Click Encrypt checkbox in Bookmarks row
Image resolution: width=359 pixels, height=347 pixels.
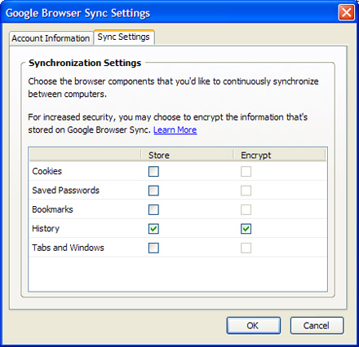[x=246, y=209]
